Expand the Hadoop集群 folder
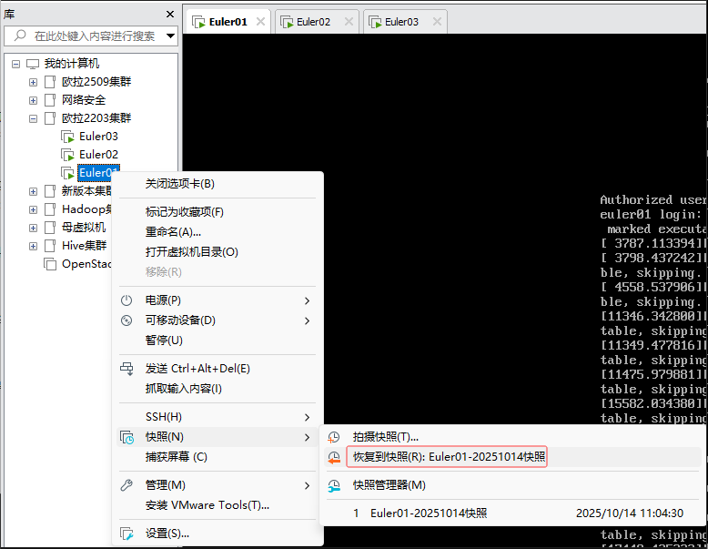This screenshot has width=708, height=549. point(33,209)
